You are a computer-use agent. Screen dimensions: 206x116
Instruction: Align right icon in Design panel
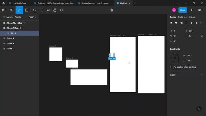tap(182, 23)
